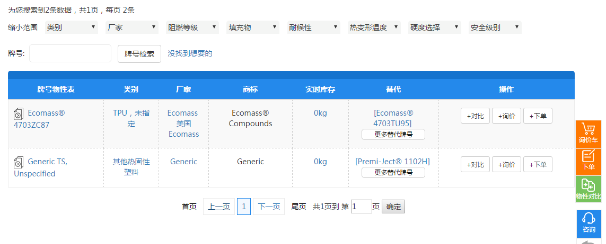
Task: Click the 没找到想要的 link
Action: click(x=190, y=53)
